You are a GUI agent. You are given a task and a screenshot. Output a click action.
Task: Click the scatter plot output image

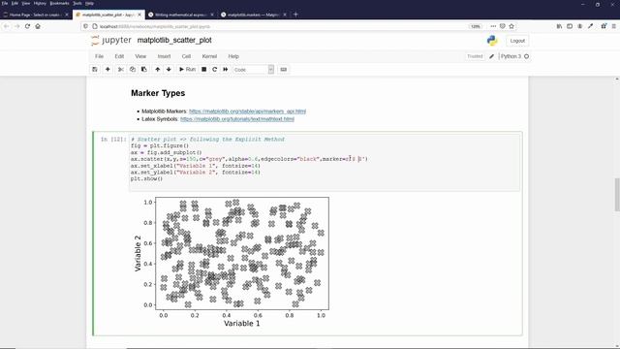coord(232,263)
